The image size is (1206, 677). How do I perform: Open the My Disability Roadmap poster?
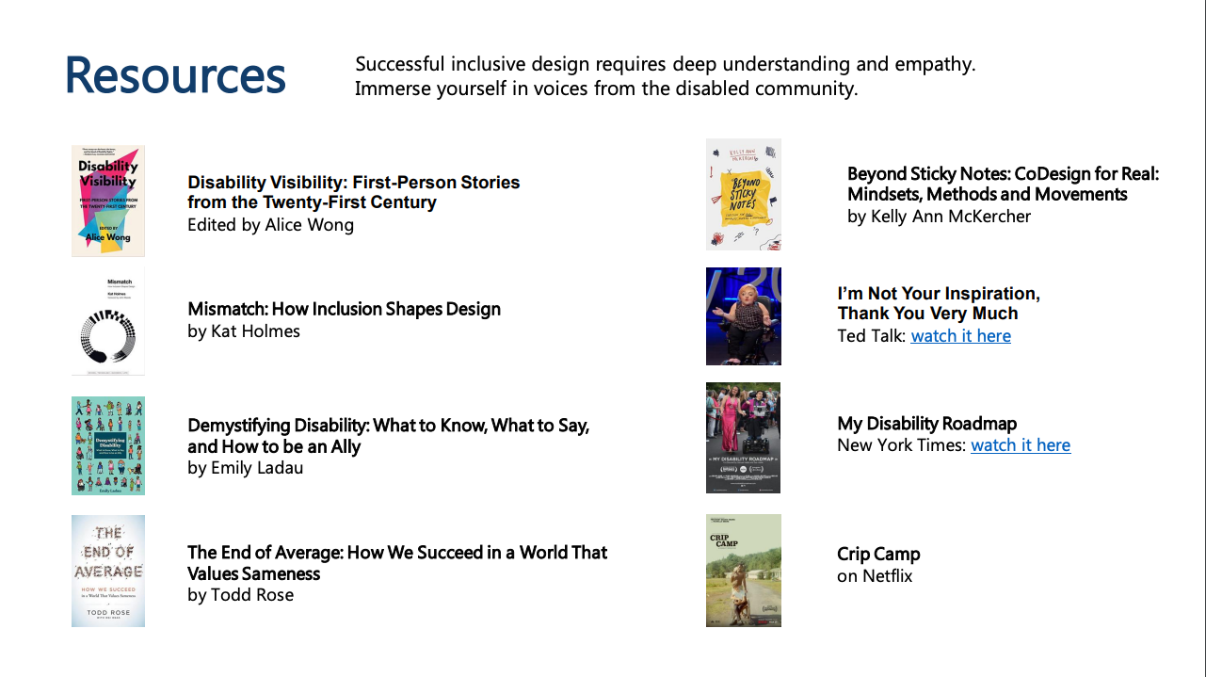[744, 438]
